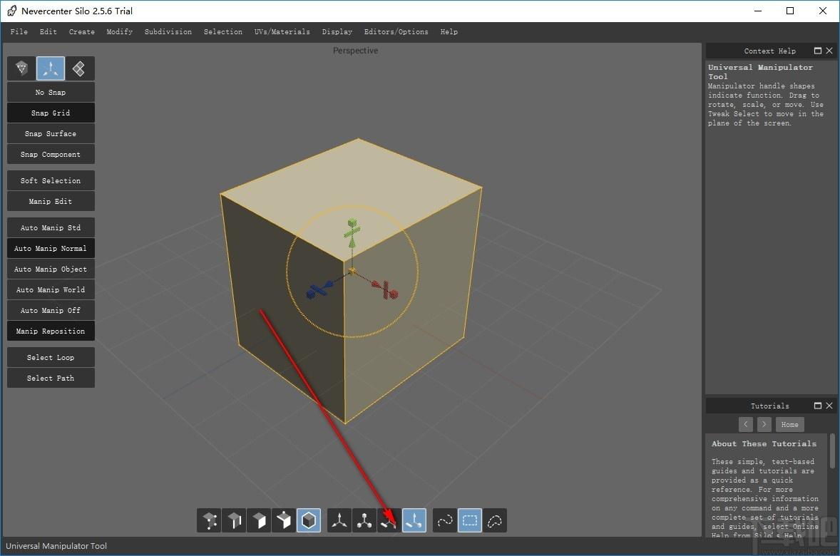Close the Tutorials panel
This screenshot has height=556, width=840.
829,406
